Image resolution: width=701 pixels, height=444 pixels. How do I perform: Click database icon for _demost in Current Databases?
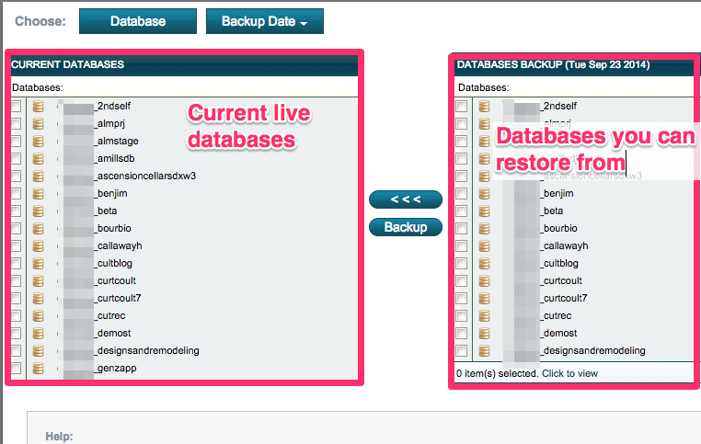(x=39, y=333)
